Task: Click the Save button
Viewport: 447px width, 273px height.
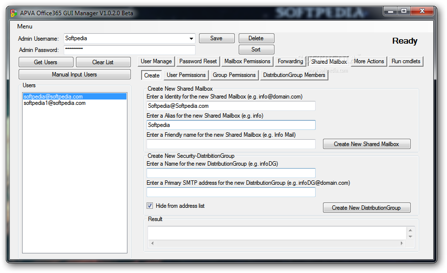Action: click(x=217, y=38)
